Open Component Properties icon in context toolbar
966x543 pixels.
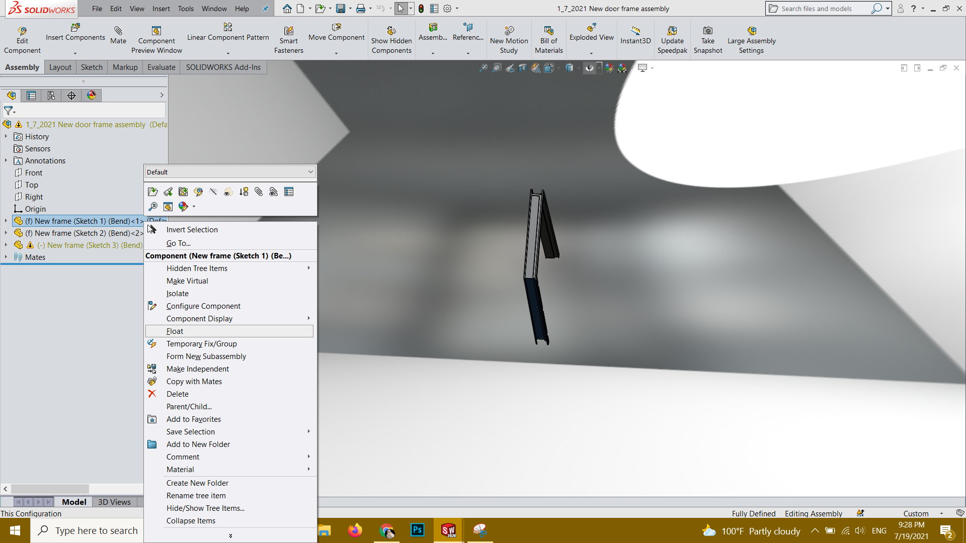click(289, 192)
